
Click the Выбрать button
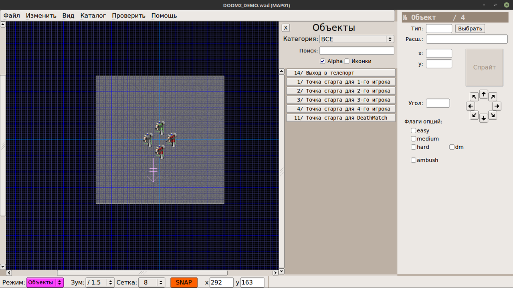point(470,29)
